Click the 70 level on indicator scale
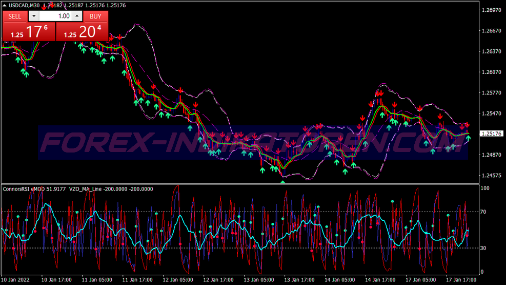The image size is (506, 285). click(x=483, y=212)
